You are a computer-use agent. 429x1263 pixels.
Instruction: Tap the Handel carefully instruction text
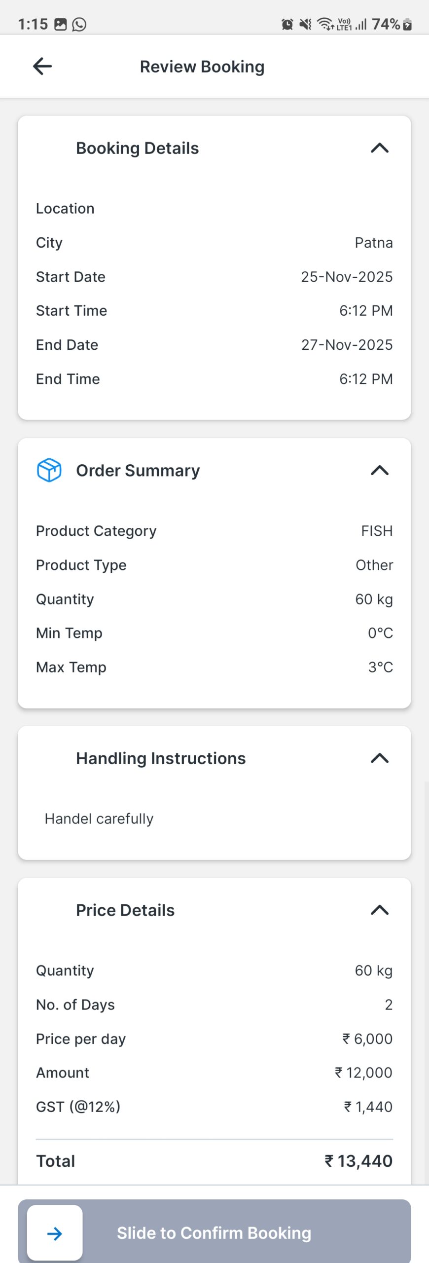[x=99, y=819]
